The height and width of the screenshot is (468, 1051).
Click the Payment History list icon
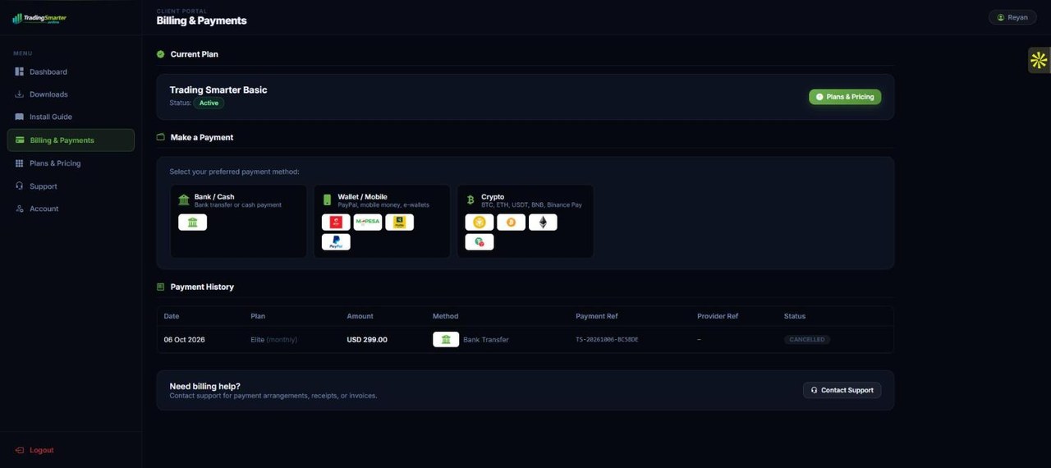coord(161,287)
